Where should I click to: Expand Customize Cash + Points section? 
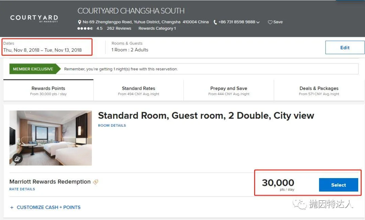45,207
